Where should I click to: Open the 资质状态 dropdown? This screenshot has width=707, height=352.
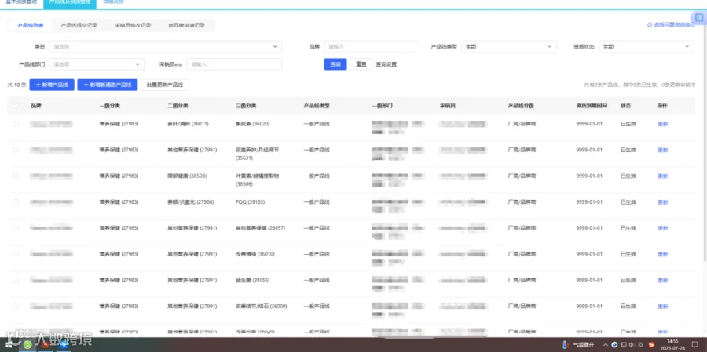coord(647,46)
